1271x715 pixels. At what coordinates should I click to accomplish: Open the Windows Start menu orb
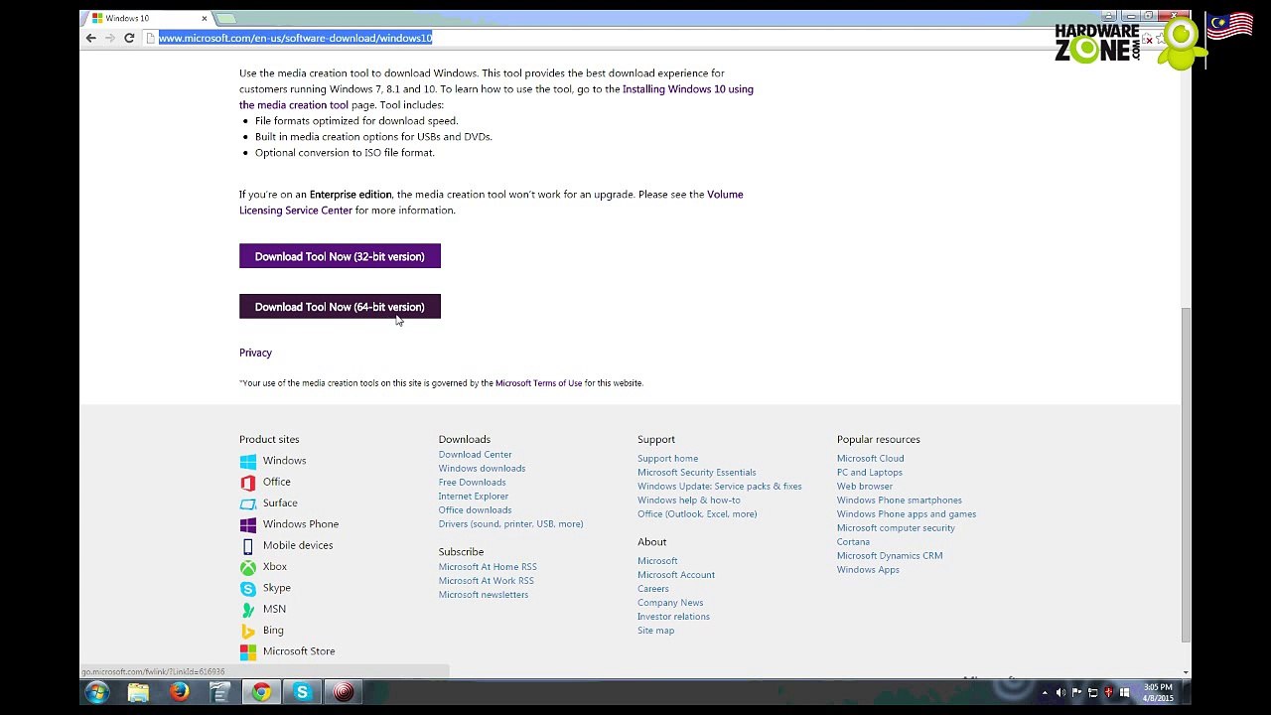96,692
